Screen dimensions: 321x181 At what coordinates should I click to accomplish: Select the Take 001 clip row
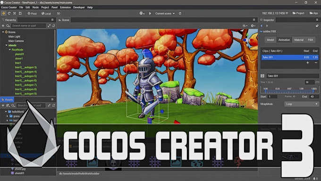click(x=290, y=57)
